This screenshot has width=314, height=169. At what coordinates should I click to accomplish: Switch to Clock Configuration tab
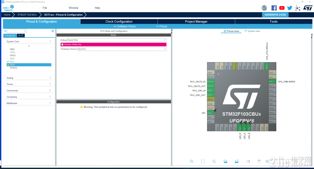coord(119,21)
